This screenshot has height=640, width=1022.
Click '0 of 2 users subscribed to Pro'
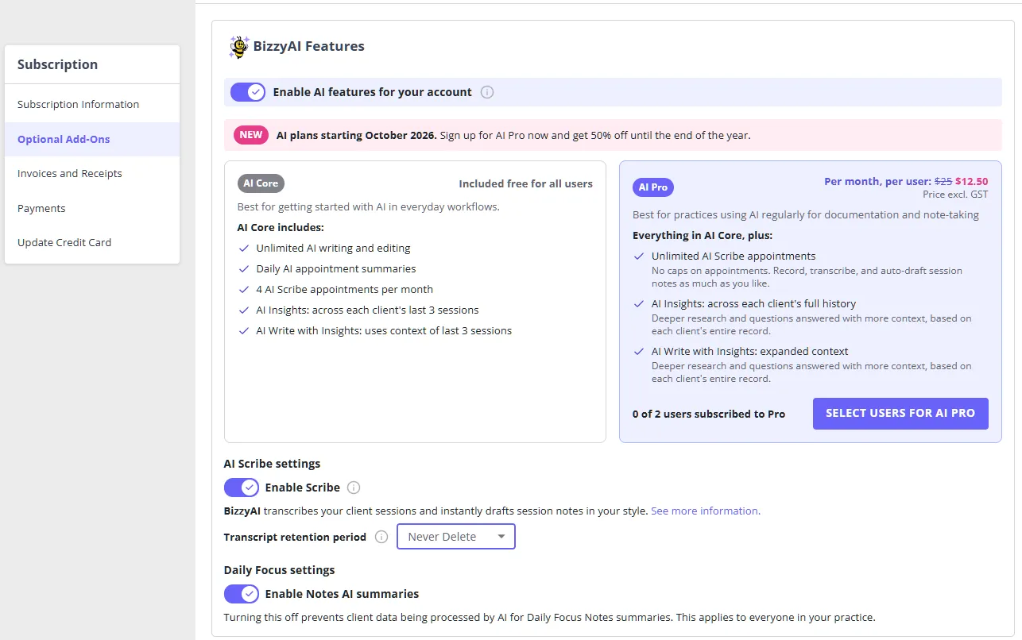(709, 414)
